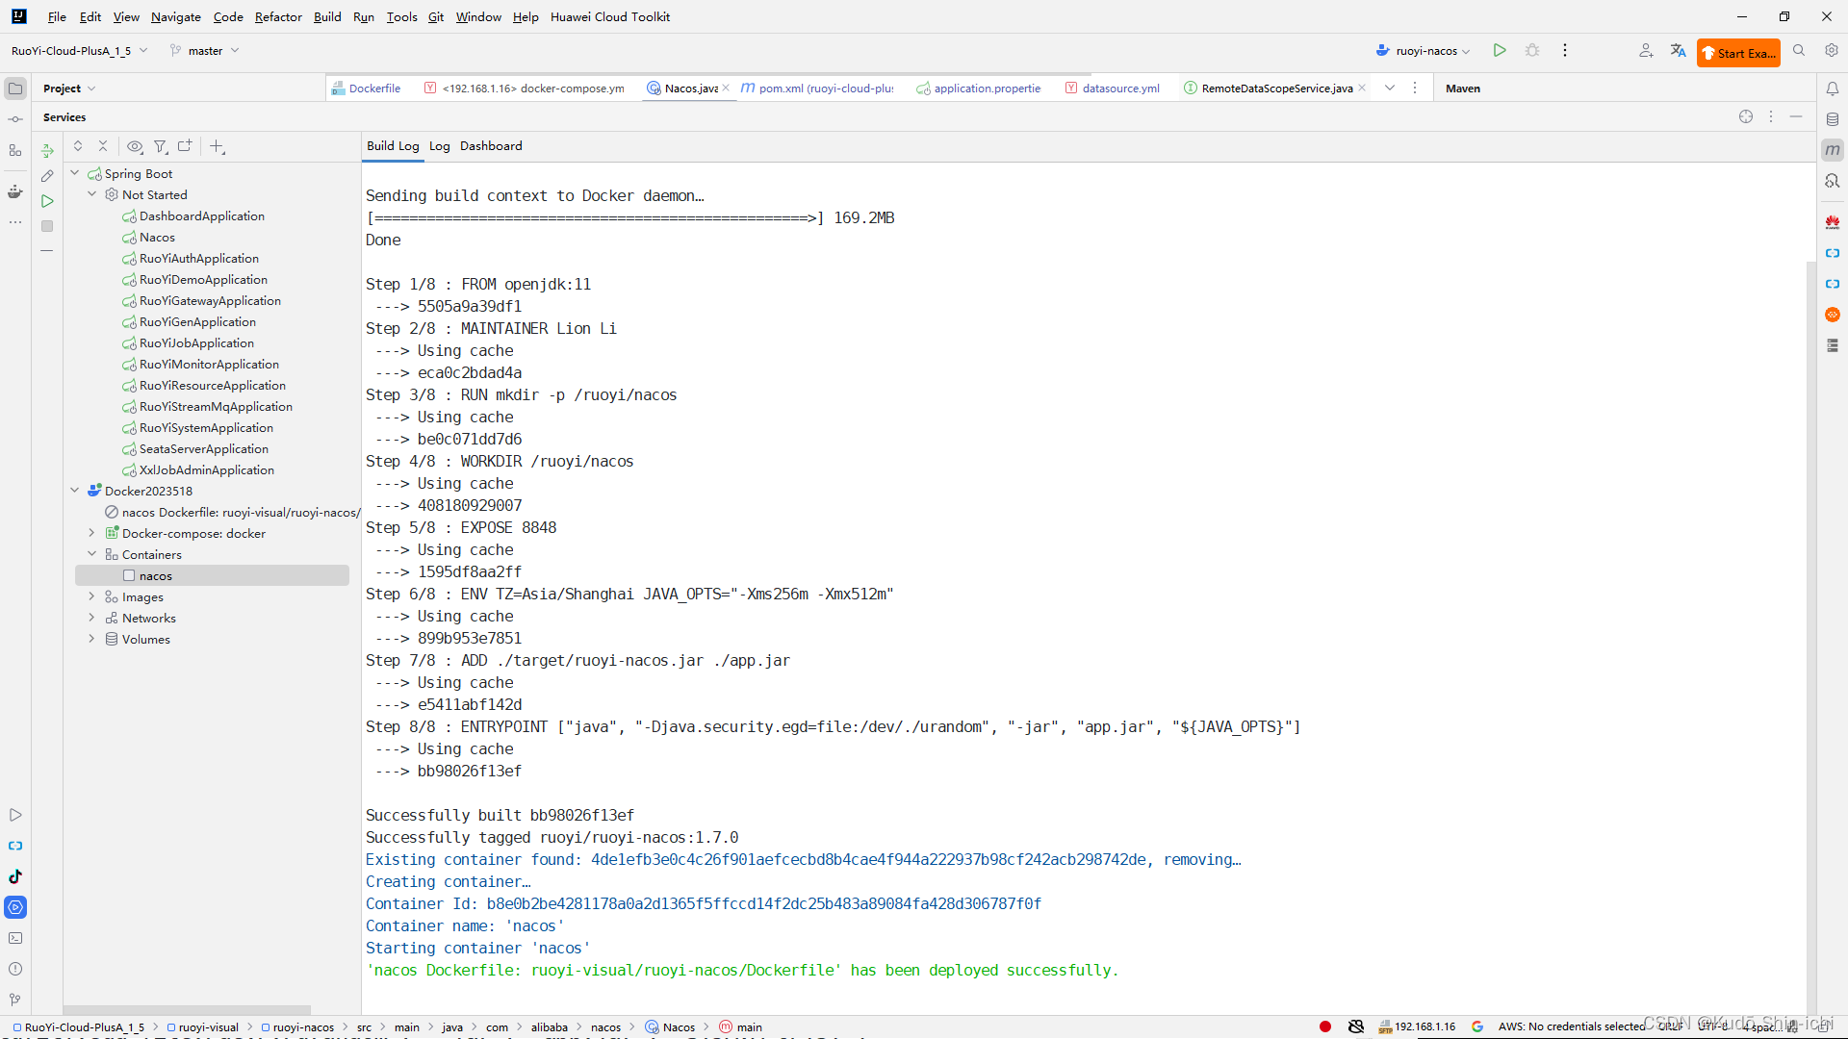Viewport: 1848px width, 1039px height.
Task: Click the Huawei Cloud icon in right sidebar
Action: (1832, 222)
